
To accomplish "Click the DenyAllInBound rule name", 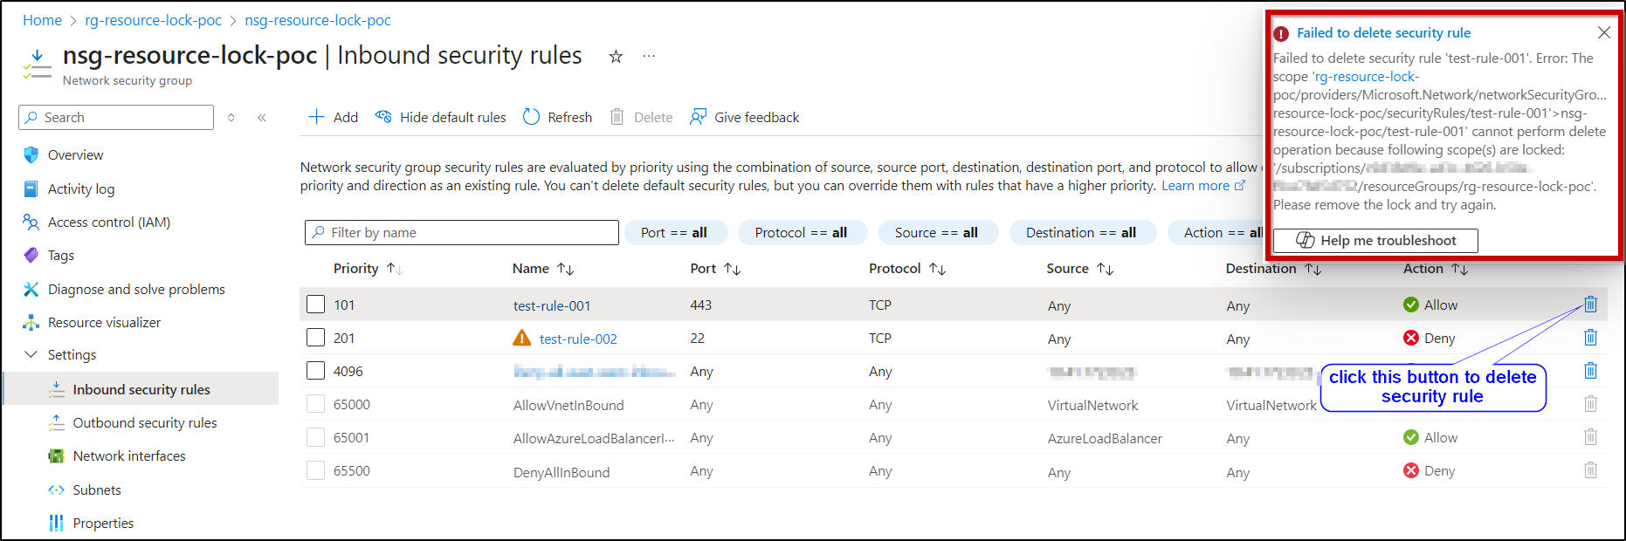I will (x=562, y=473).
